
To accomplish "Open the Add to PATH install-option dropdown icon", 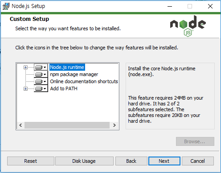I will 41,89.
